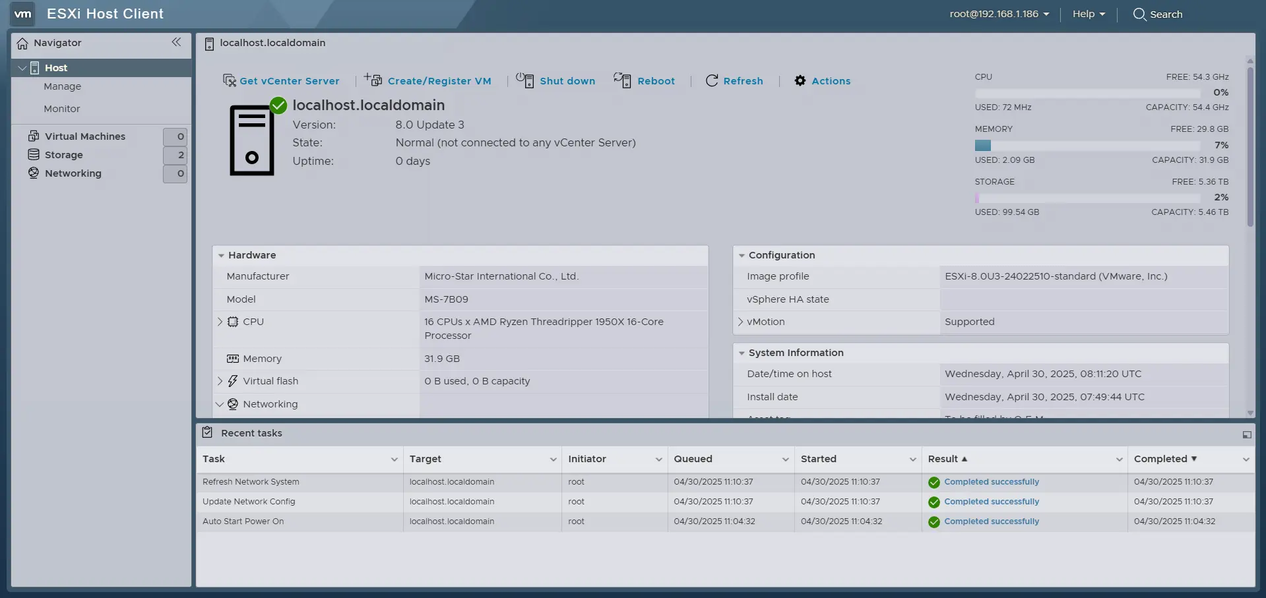The height and width of the screenshot is (598, 1266).
Task: Click Completed successfully link for Update Network Config
Action: click(x=992, y=502)
